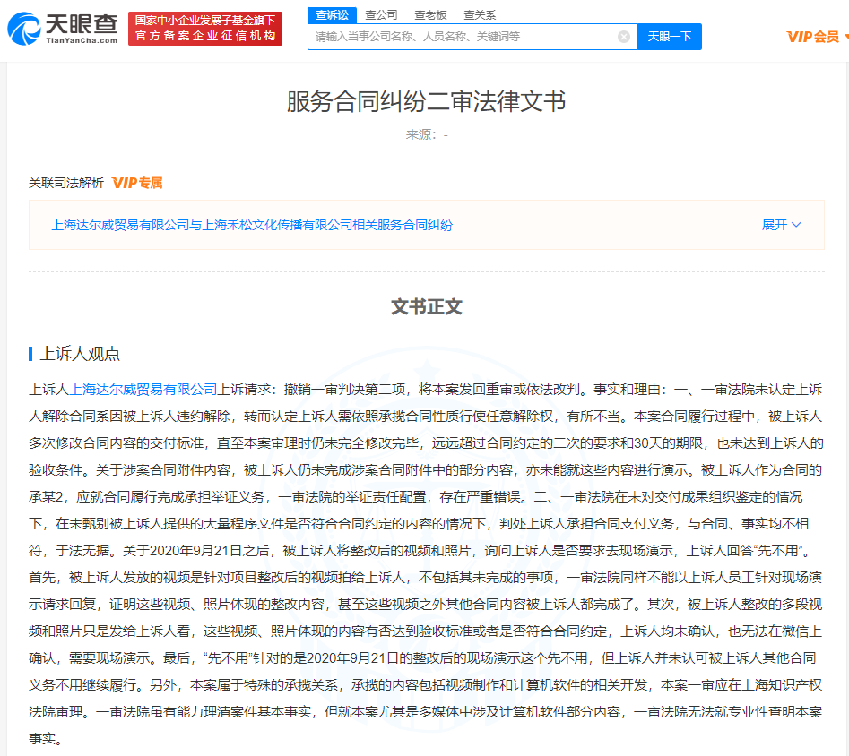Click the 天眼一下 search button

click(x=669, y=36)
